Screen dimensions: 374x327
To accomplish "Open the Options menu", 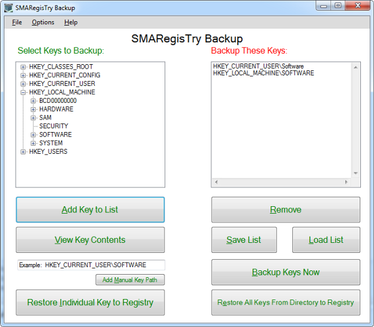I will pyautogui.click(x=43, y=22).
